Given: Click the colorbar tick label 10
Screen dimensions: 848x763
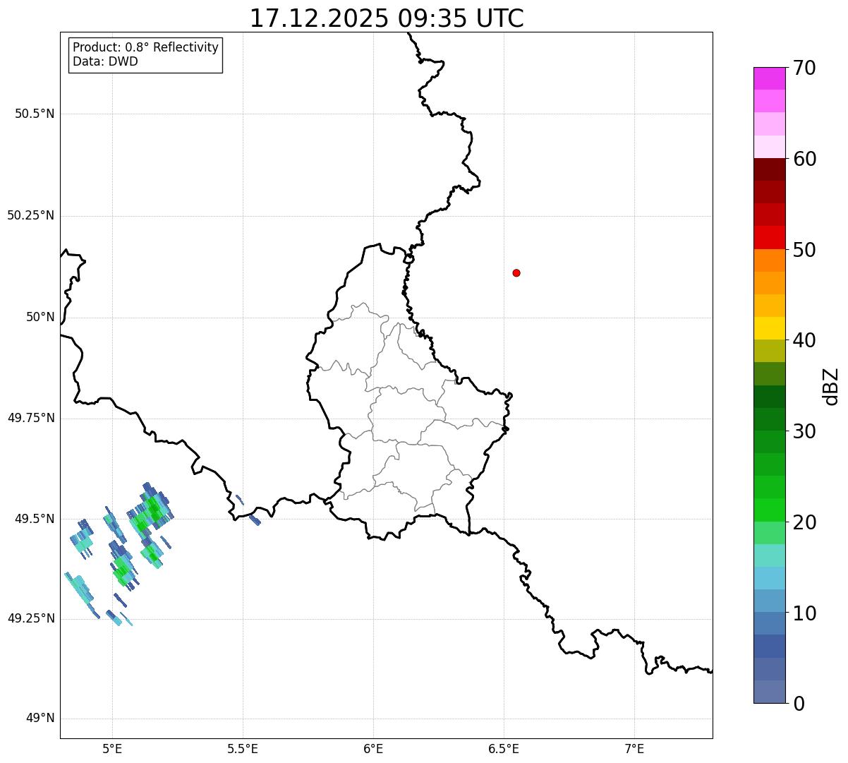Looking at the screenshot, I should pyautogui.click(x=804, y=613).
